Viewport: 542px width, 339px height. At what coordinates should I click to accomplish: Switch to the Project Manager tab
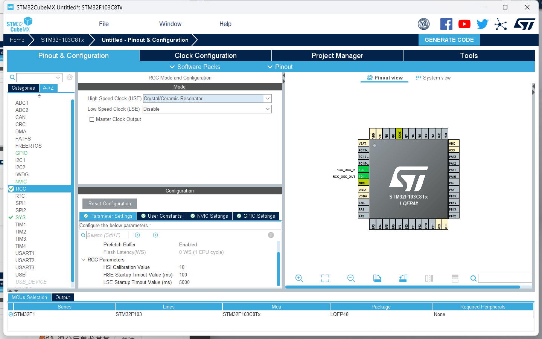[337, 55]
